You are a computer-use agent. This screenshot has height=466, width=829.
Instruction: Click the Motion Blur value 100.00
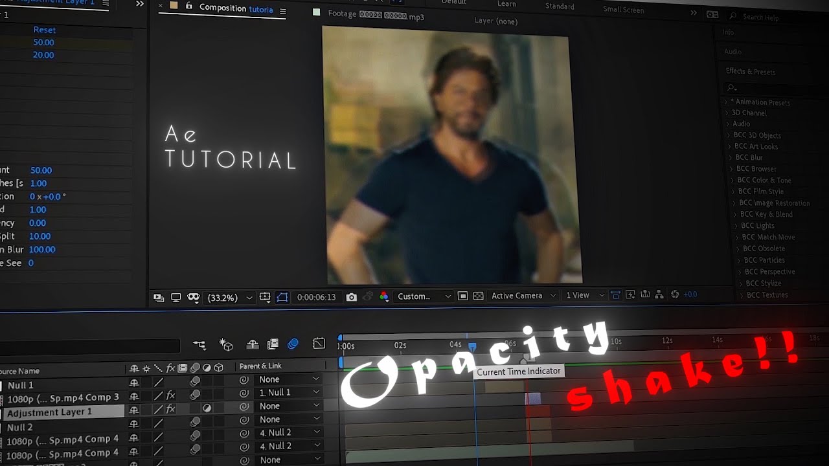point(41,250)
